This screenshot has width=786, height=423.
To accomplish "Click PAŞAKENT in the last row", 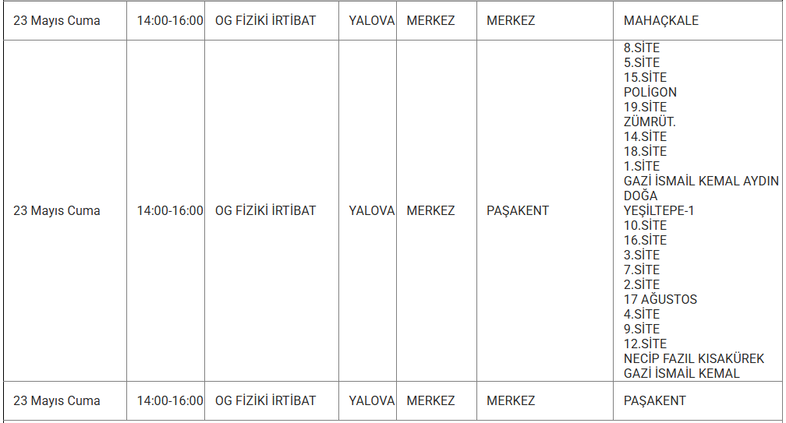I will tap(654, 400).
